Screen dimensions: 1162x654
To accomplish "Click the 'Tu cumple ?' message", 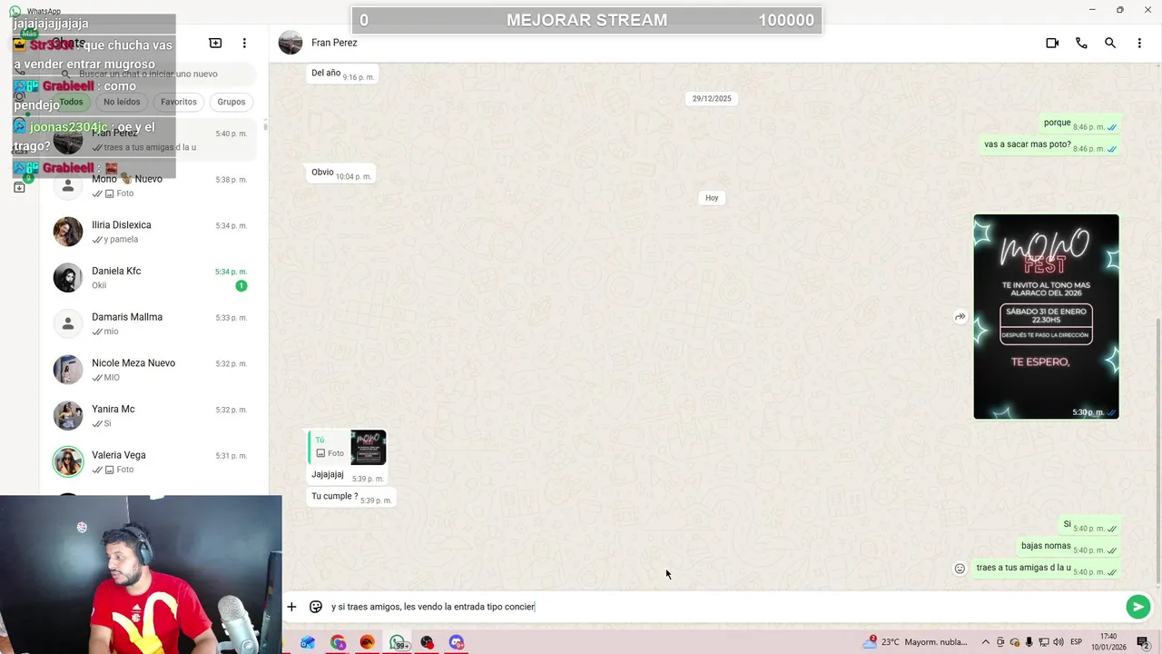I will 350,497.
